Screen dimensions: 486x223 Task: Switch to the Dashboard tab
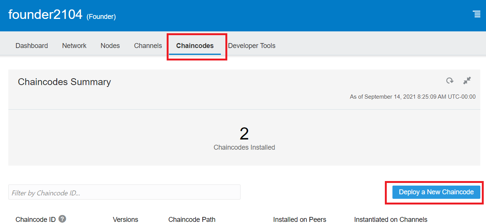tap(31, 45)
